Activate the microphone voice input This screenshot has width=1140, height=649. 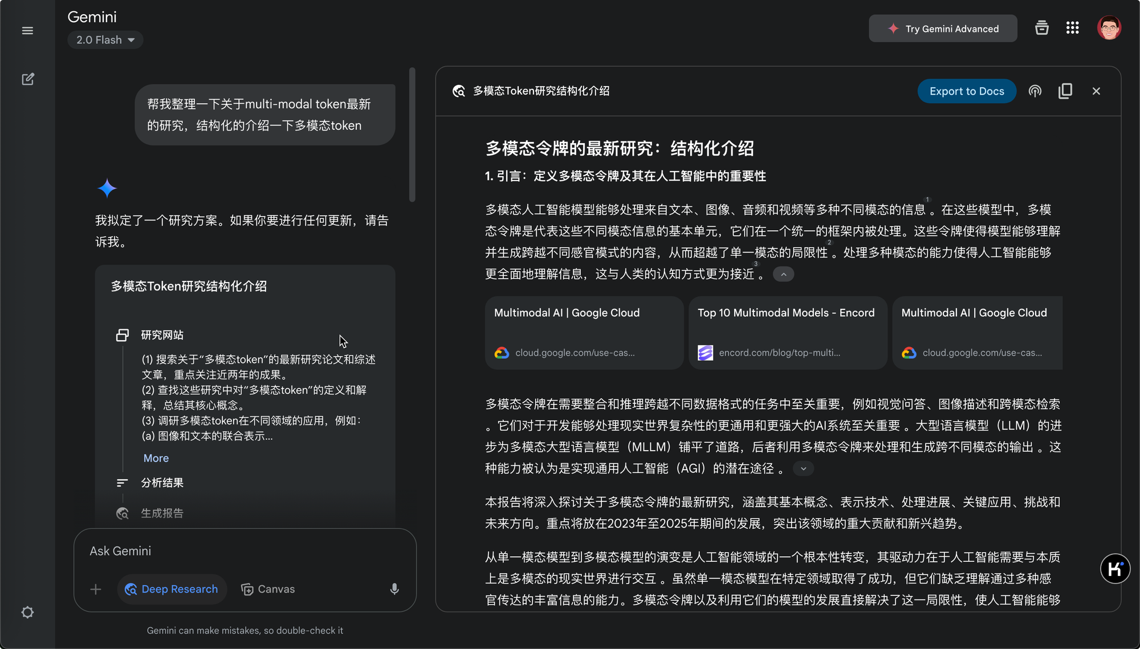click(x=394, y=590)
